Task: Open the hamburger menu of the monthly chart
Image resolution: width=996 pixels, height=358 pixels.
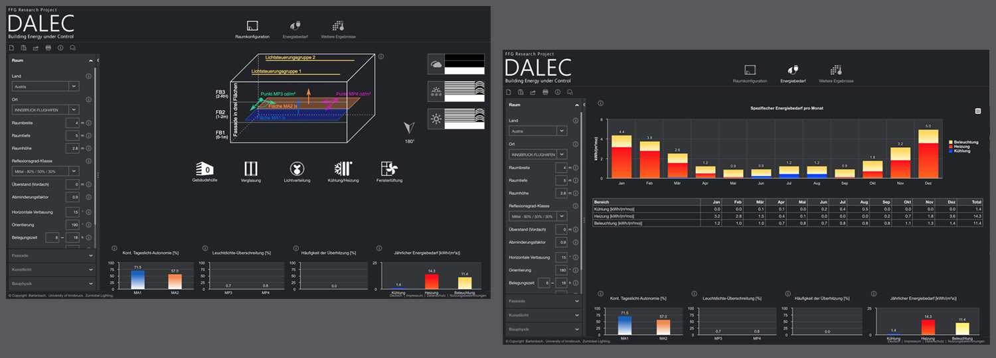Action: pyautogui.click(x=978, y=111)
